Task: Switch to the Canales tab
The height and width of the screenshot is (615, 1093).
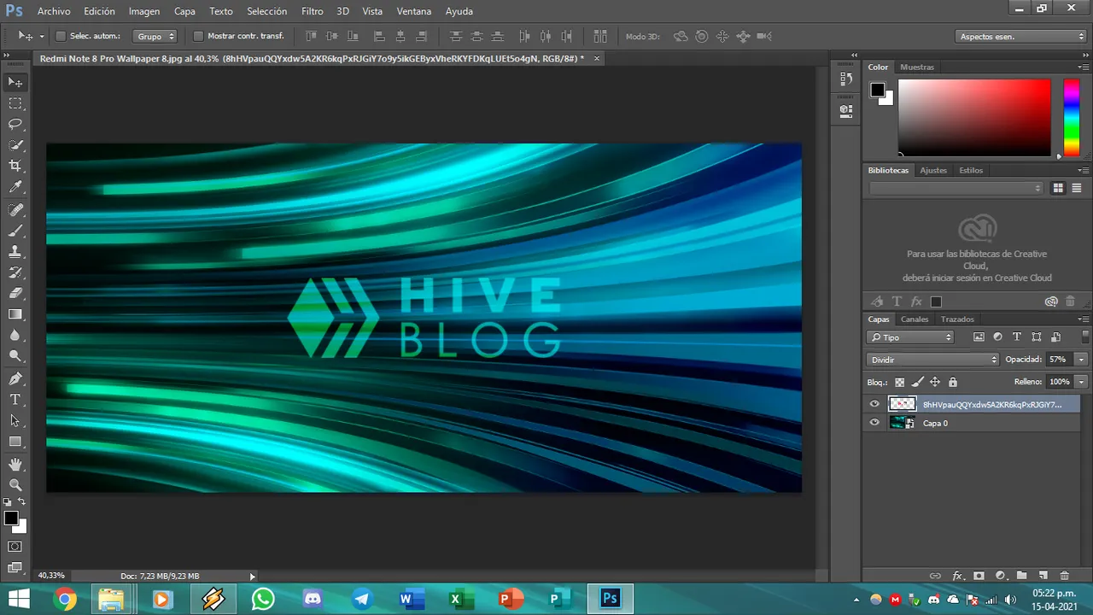Action: coord(915,319)
